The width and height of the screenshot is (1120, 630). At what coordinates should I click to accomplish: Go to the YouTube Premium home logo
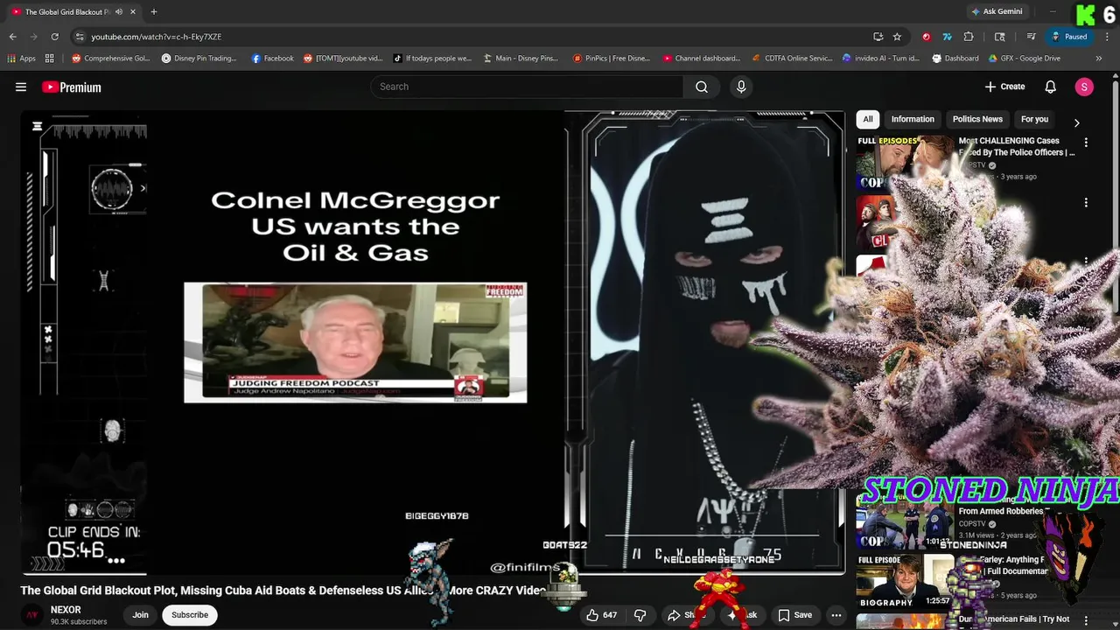[x=72, y=87]
